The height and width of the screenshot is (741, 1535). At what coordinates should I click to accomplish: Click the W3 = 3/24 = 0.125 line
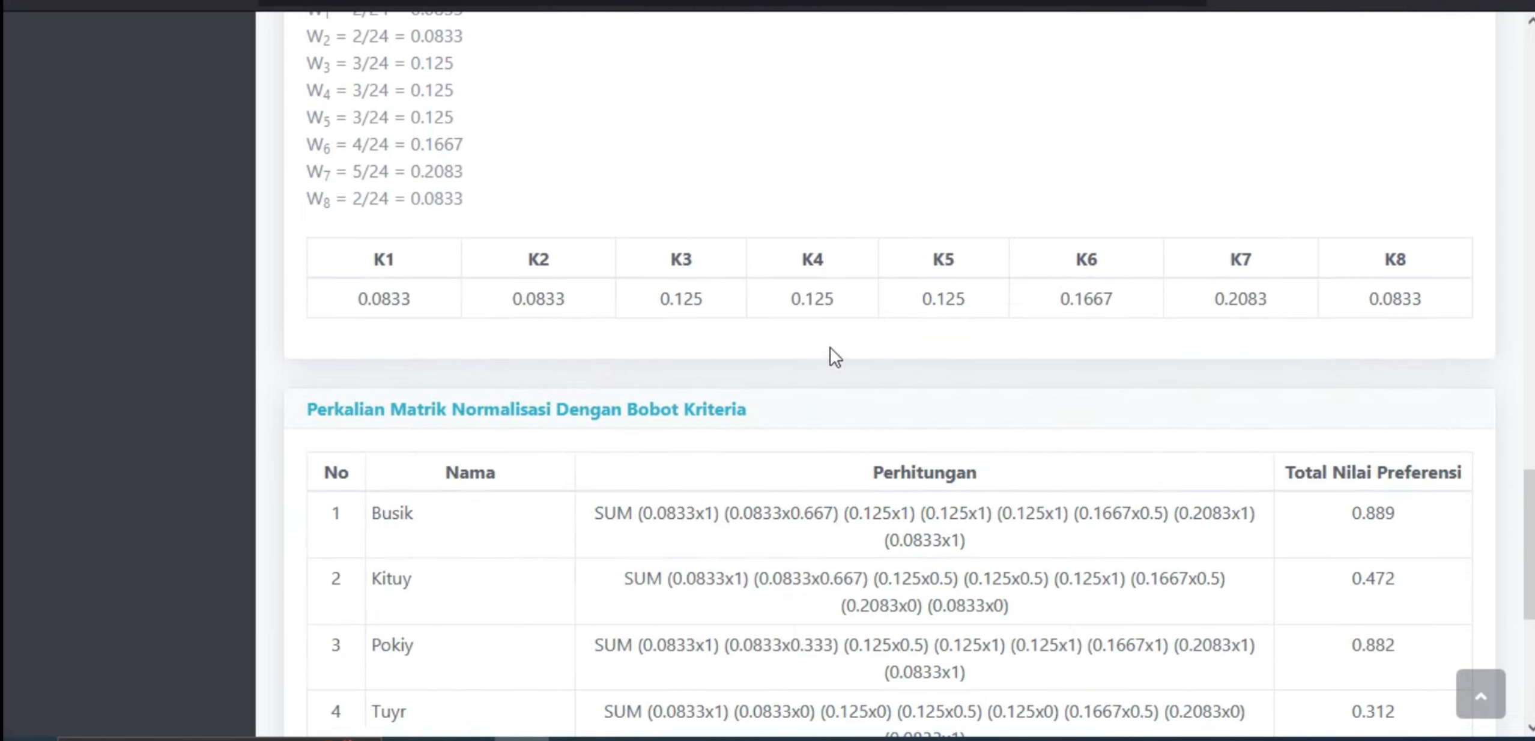pyautogui.click(x=380, y=64)
